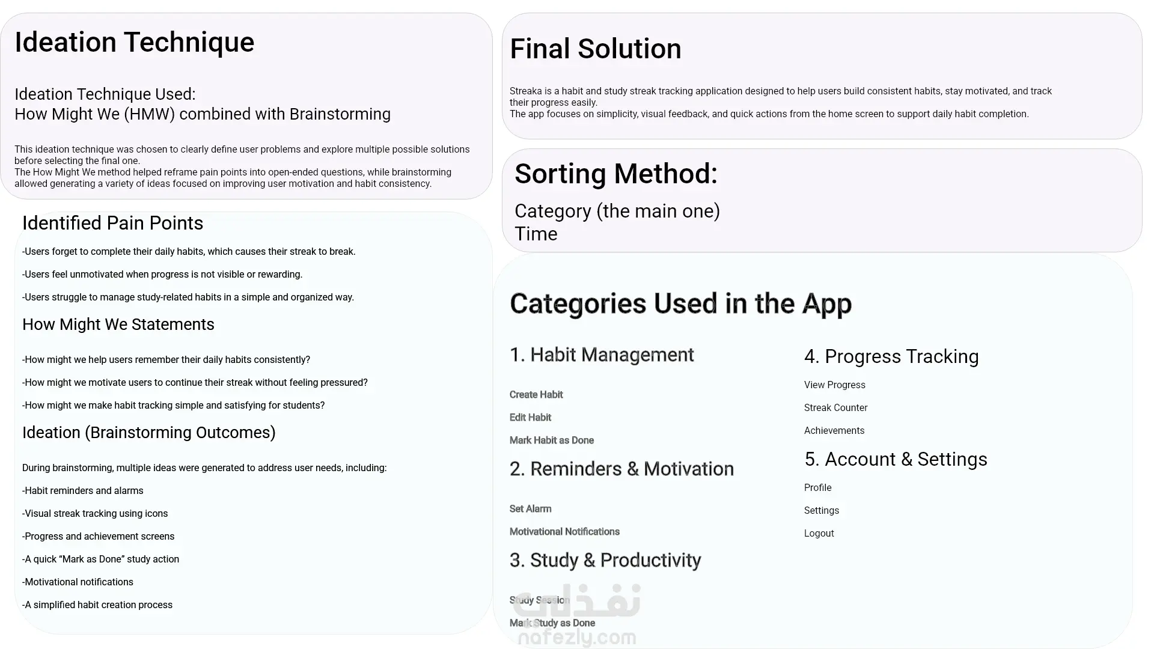Select "Motivational Notifications" under Reminders & Motivation

click(x=564, y=532)
